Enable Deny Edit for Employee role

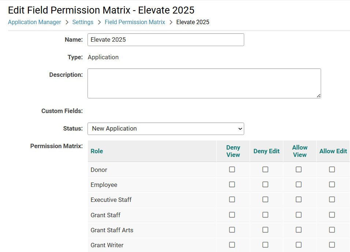coord(265,184)
